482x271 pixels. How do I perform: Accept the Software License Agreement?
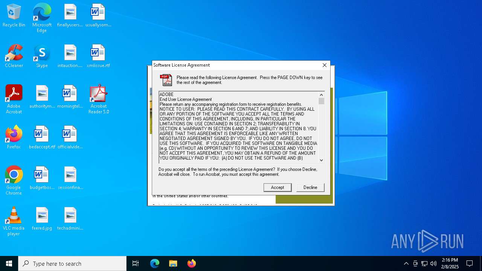[278, 187]
